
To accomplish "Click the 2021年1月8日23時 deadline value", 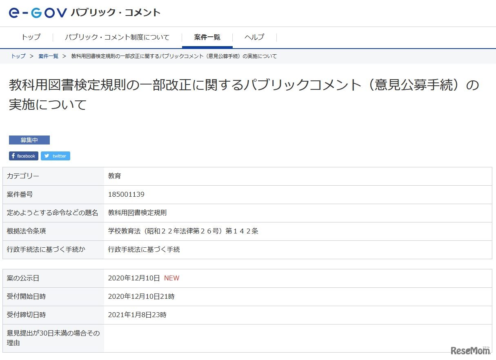I will tap(137, 315).
